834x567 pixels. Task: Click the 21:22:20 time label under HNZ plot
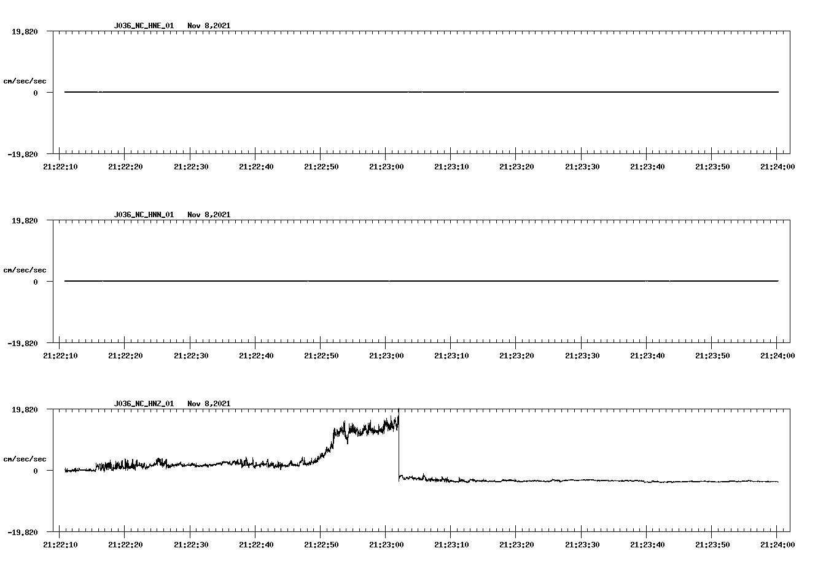[125, 544]
